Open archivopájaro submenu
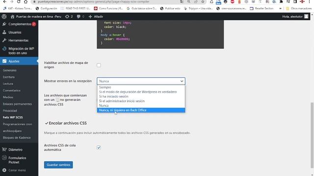Image resolution: width=314 pixels, height=176 pixels. pos(12,131)
